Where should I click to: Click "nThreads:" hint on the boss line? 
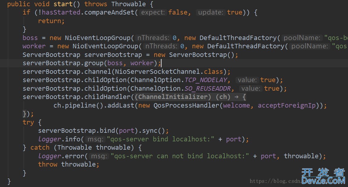point(153,38)
